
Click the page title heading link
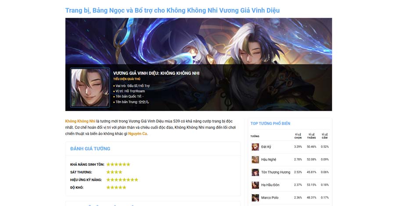pyautogui.click(x=172, y=11)
